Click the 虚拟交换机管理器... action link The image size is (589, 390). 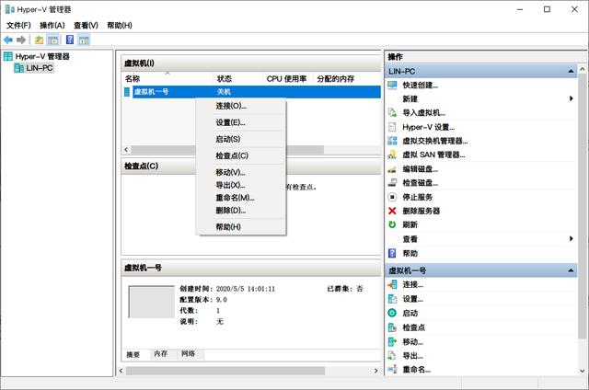pos(435,141)
